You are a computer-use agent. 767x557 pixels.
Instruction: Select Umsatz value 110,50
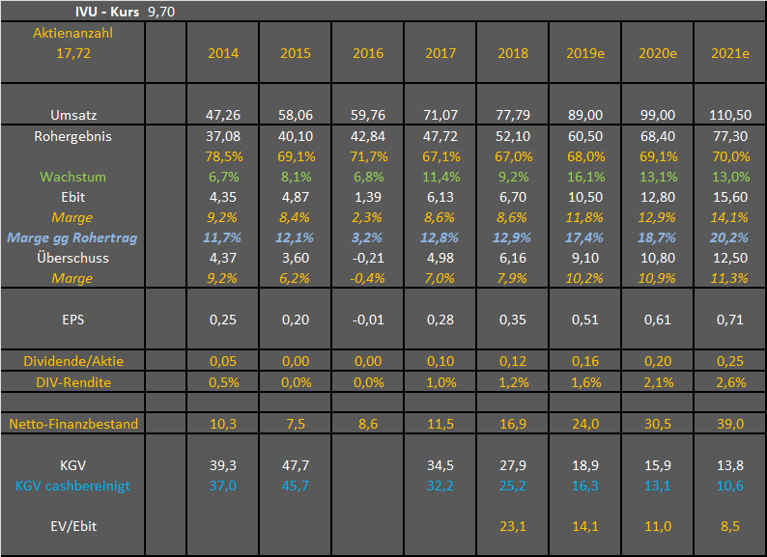pyautogui.click(x=730, y=115)
